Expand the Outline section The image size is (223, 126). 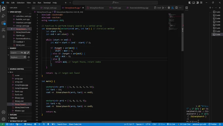[13, 115]
